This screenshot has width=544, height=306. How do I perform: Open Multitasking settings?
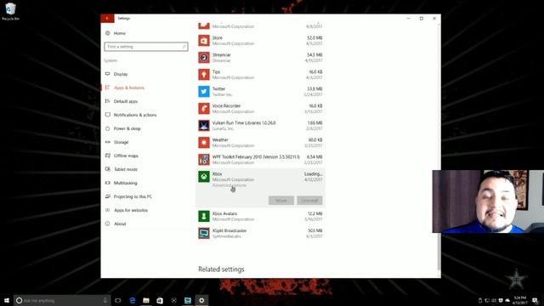click(x=125, y=183)
